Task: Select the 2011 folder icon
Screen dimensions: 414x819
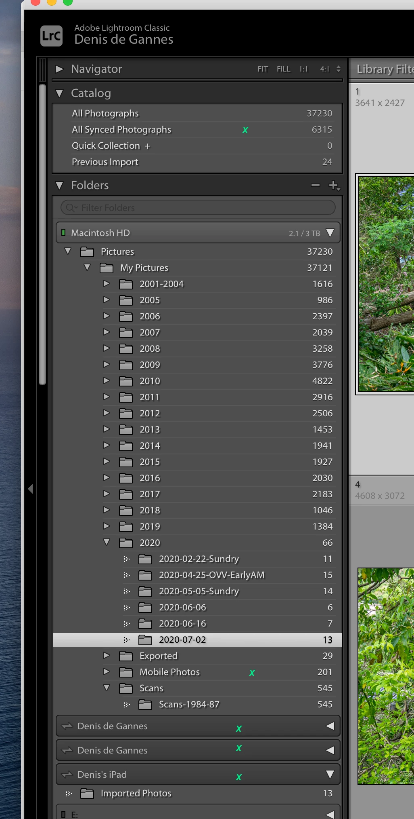Action: point(126,397)
